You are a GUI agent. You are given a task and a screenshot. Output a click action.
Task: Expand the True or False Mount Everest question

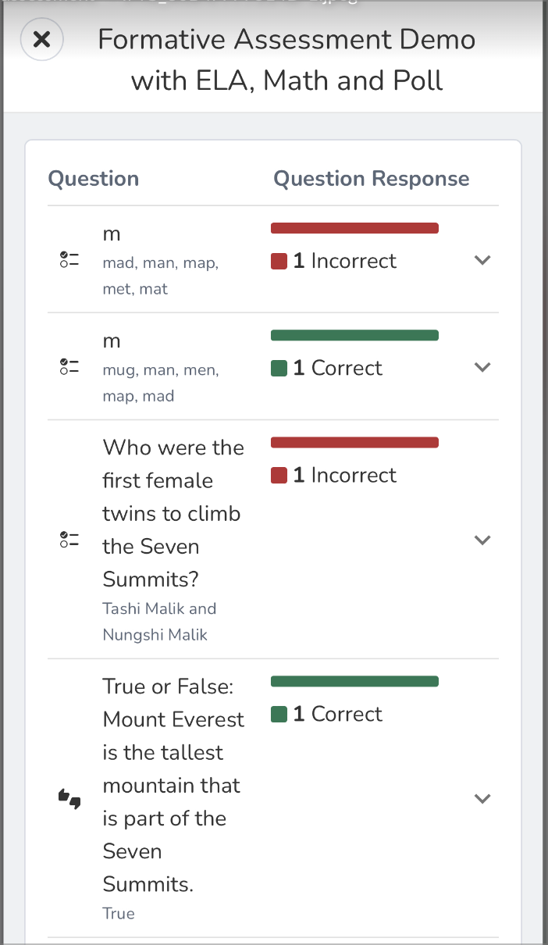(x=482, y=798)
